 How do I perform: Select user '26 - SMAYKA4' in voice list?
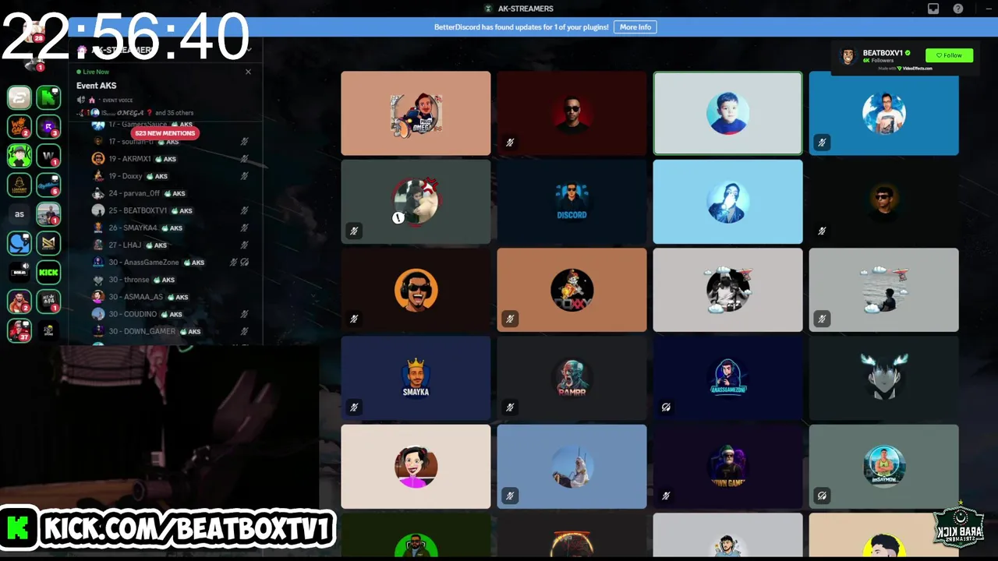tap(170, 228)
